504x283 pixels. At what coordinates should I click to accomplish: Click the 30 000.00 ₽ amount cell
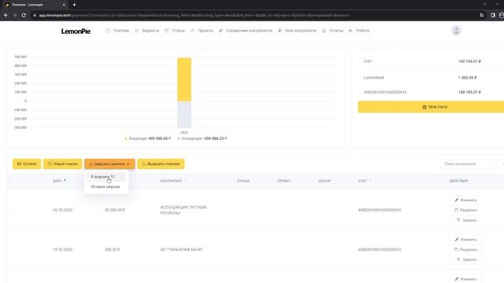[x=115, y=210]
